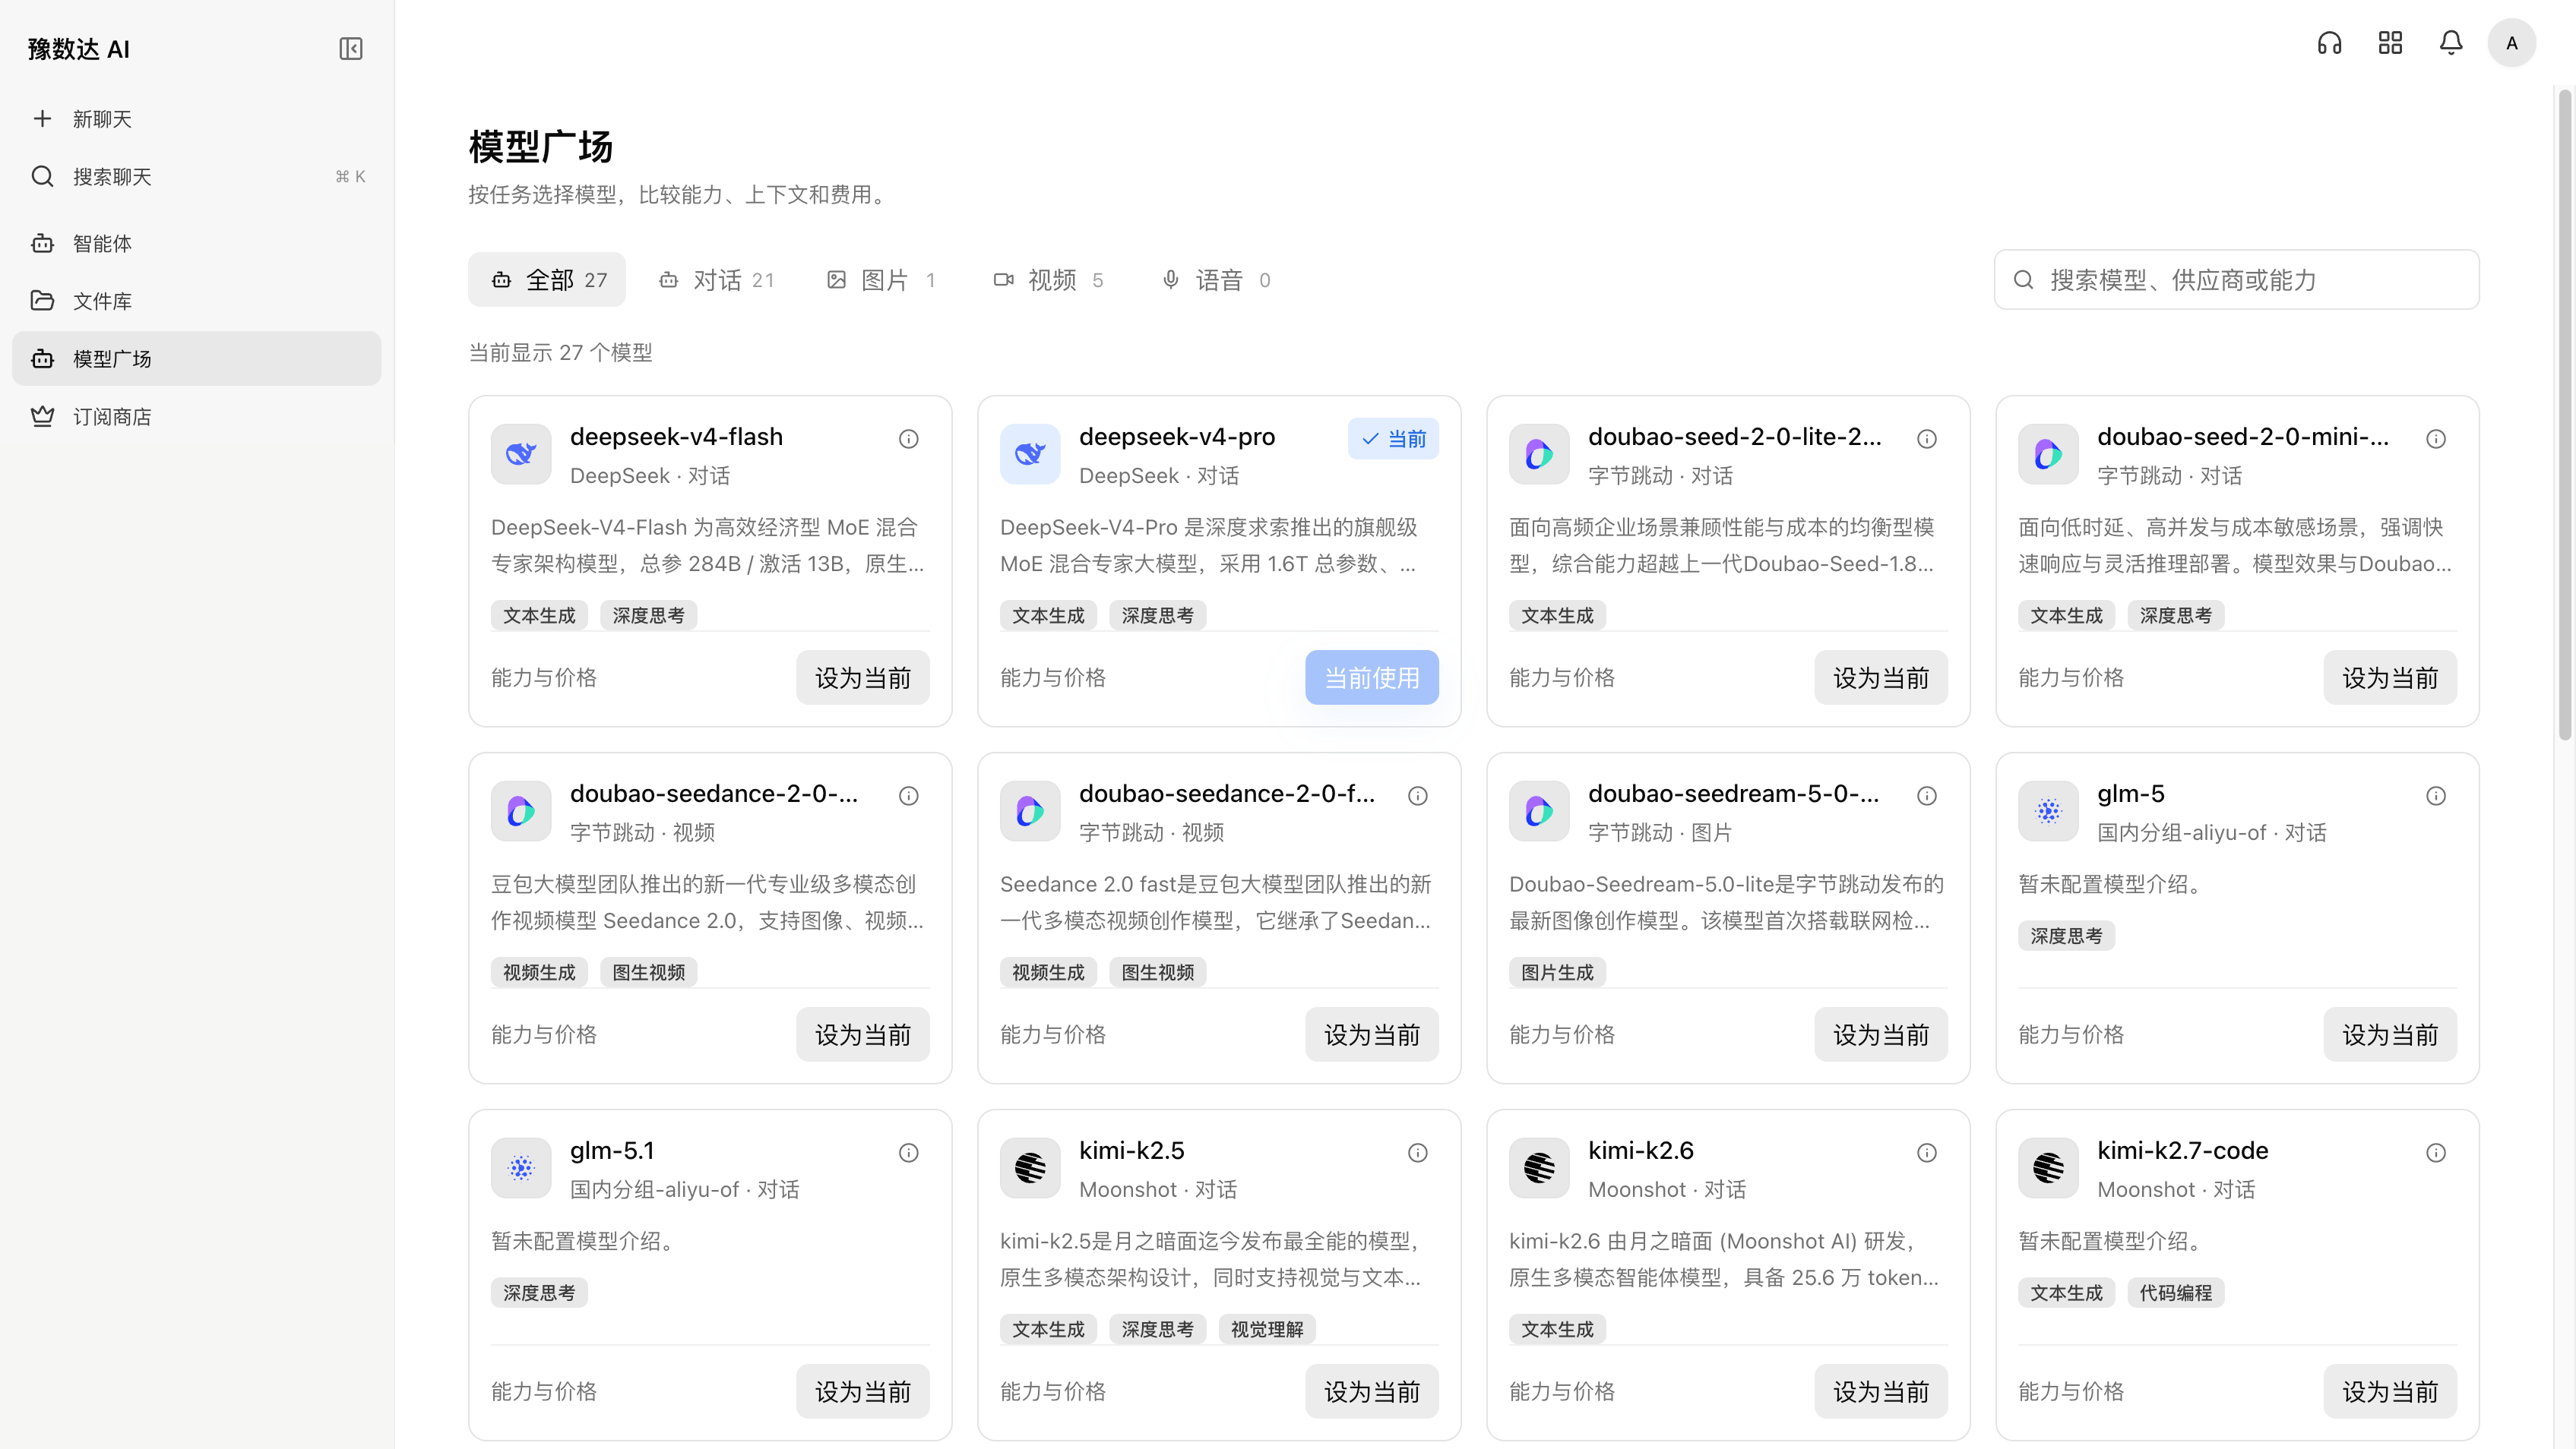
Task: Click the 代码编程 tag on kimi-k2.7-code
Action: tap(2175, 1292)
